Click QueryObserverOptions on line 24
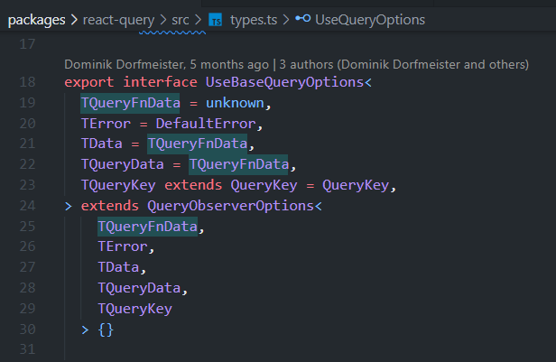Screen dimensions: 556x362 click(230, 206)
